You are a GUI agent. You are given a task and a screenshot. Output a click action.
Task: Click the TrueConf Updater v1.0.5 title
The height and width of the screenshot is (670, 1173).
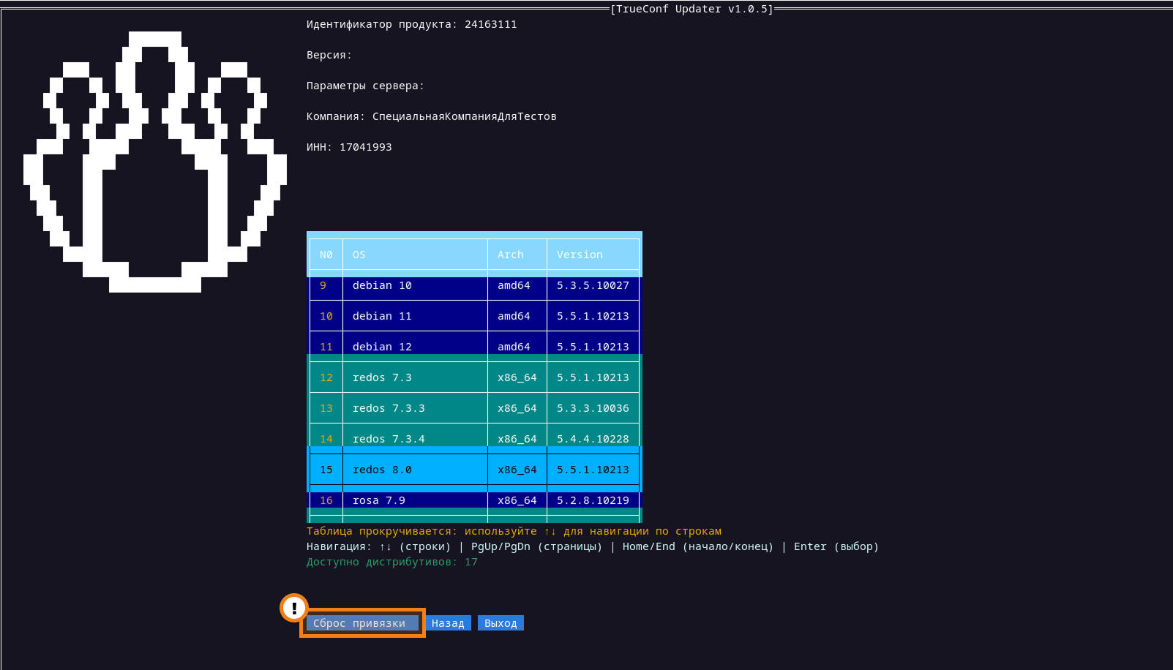click(x=692, y=9)
